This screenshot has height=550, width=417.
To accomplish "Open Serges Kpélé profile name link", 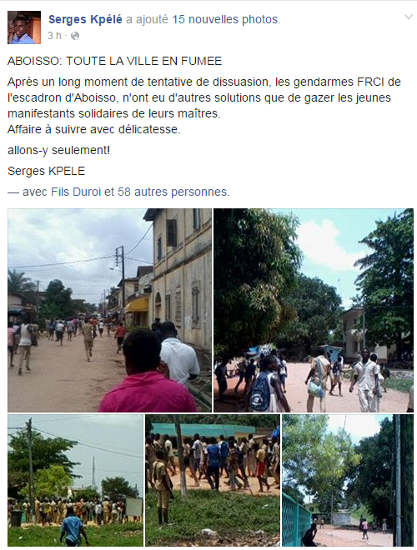I will point(85,19).
